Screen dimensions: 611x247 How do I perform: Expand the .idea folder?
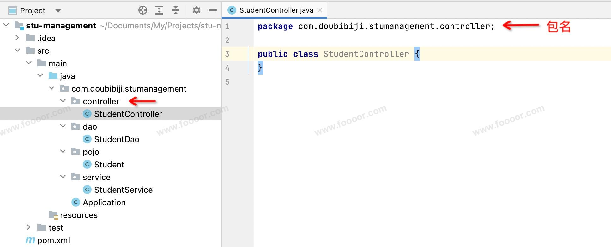[18, 38]
